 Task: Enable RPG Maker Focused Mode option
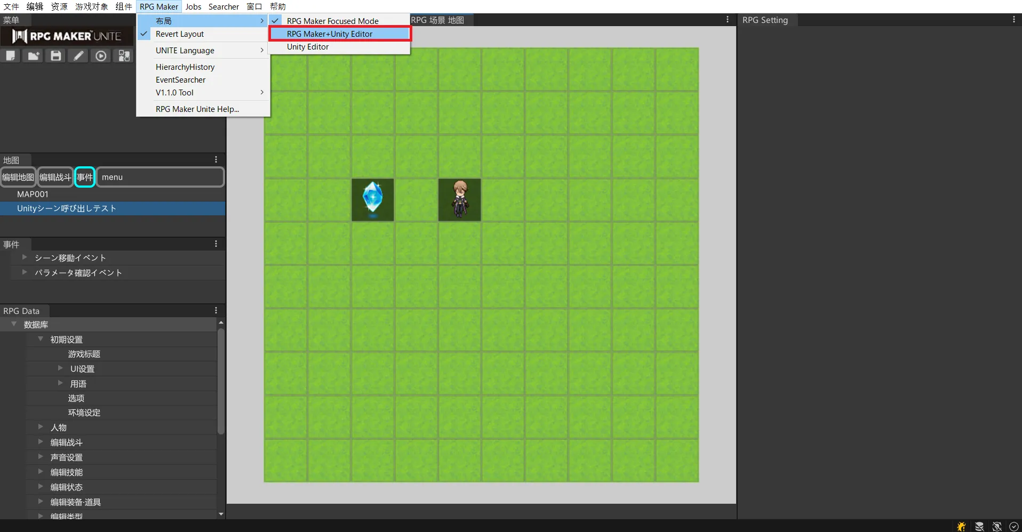[332, 21]
